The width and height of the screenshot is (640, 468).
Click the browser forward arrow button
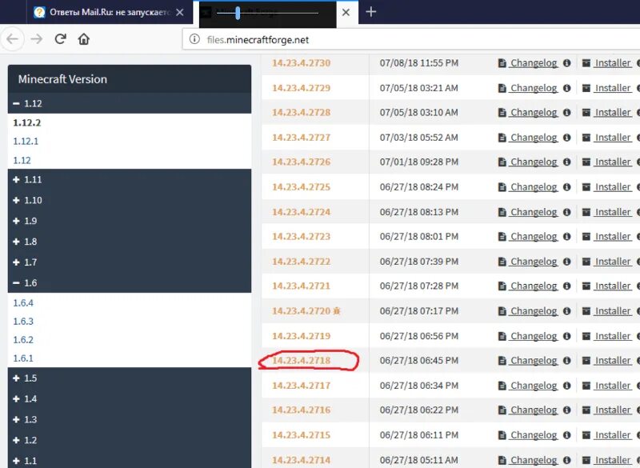pos(37,39)
